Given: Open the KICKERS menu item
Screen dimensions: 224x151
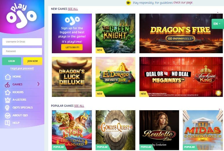Looking at the screenshot, I should tap(18, 92).
